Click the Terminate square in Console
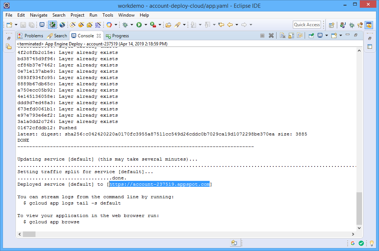The height and width of the screenshot is (251, 379). pos(262,36)
